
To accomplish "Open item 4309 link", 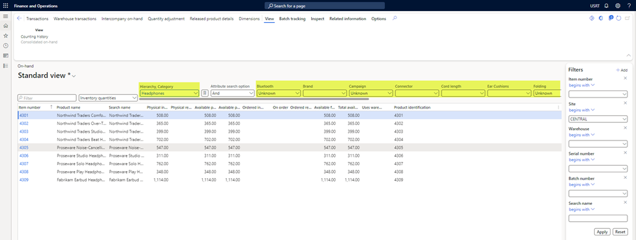I will (x=24, y=180).
